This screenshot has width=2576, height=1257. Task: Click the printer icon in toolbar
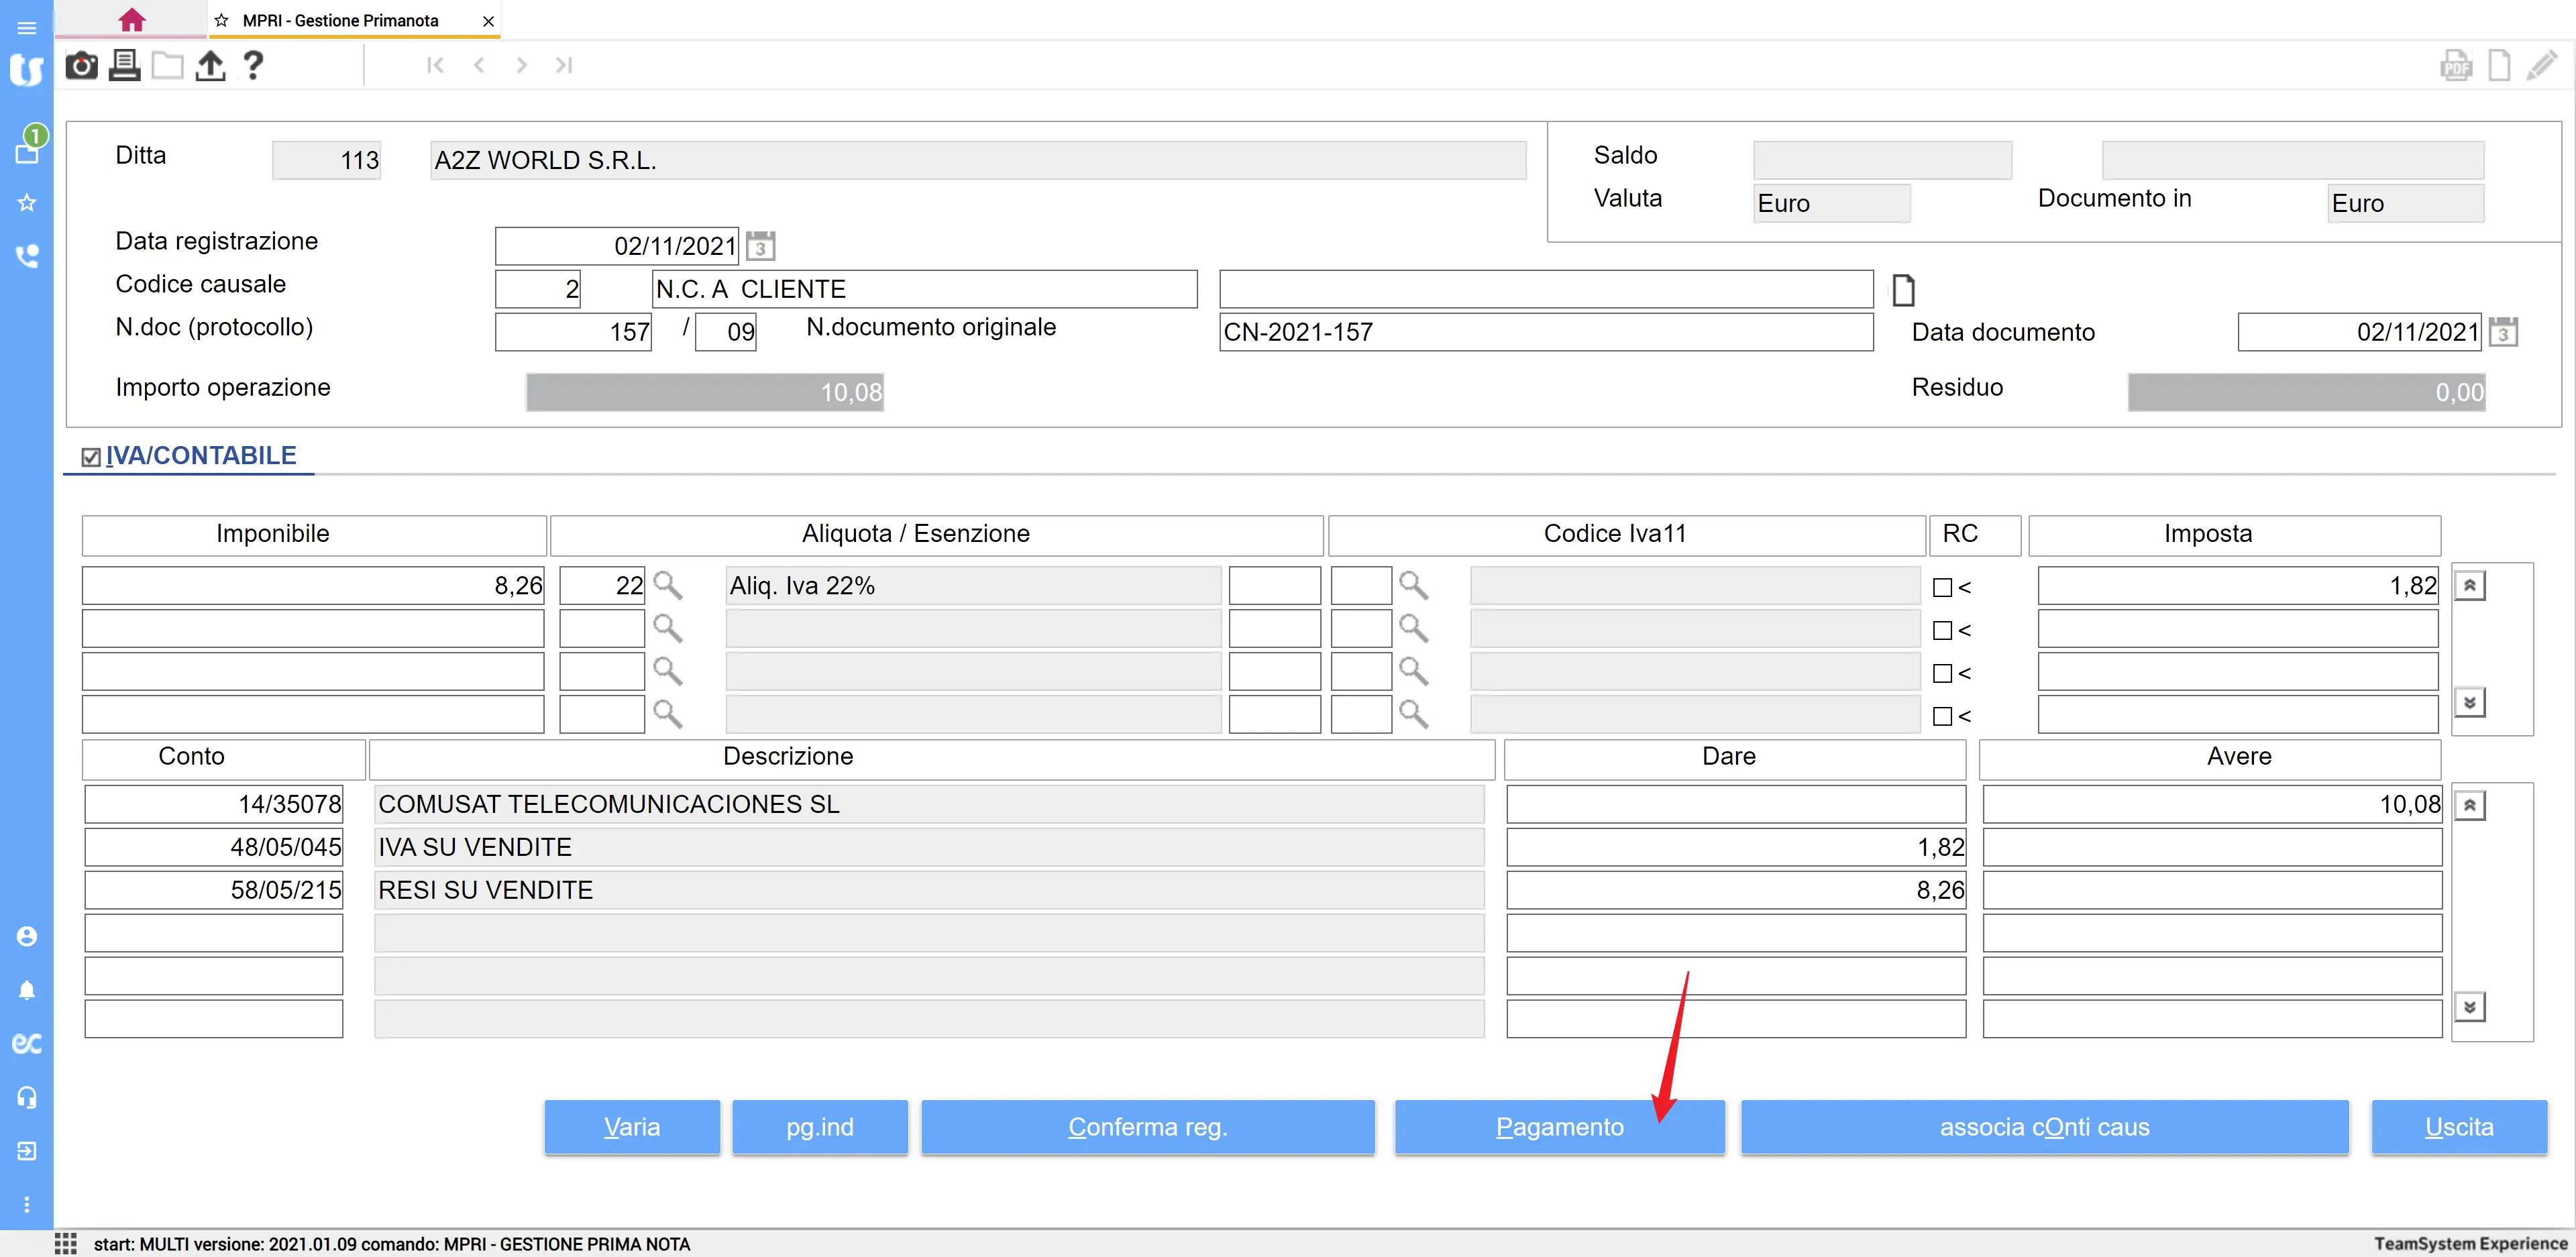(124, 66)
